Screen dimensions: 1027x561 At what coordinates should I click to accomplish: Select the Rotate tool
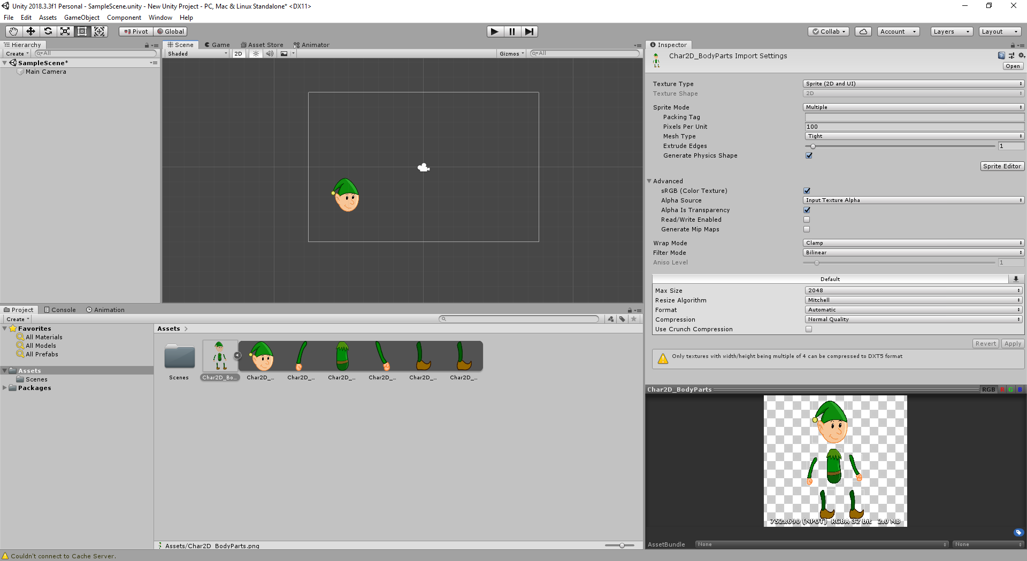point(48,31)
